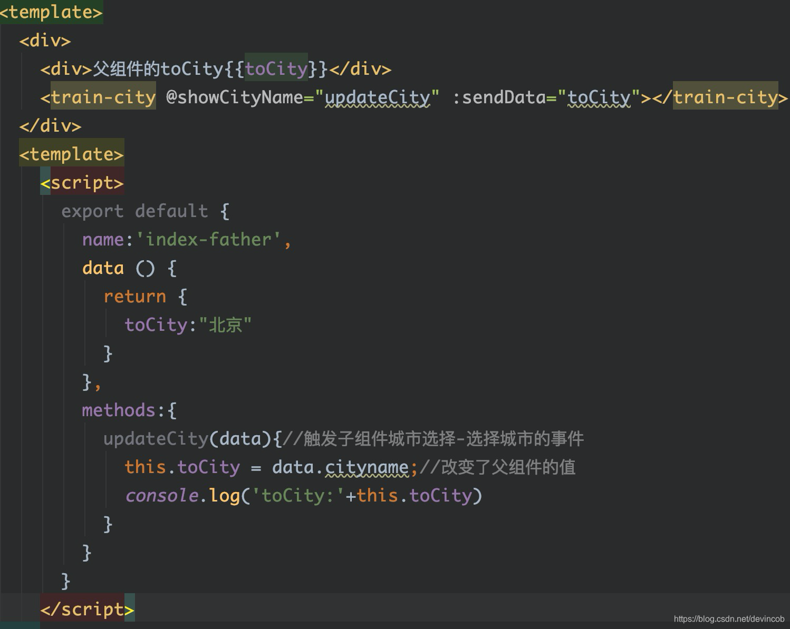Viewport: 790px width, 629px height.
Task: Click the opening train-city tag name
Action: coord(103,97)
